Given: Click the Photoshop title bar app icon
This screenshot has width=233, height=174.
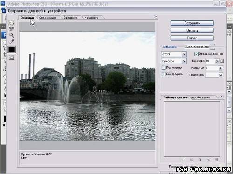Looking at the screenshot, I should coord(3,3).
